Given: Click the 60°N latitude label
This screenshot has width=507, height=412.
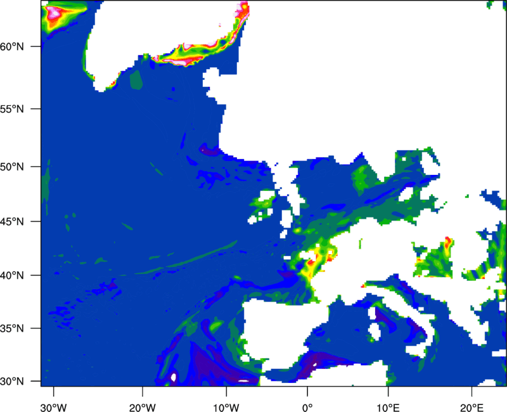Looking at the screenshot, I should coord(12,46).
